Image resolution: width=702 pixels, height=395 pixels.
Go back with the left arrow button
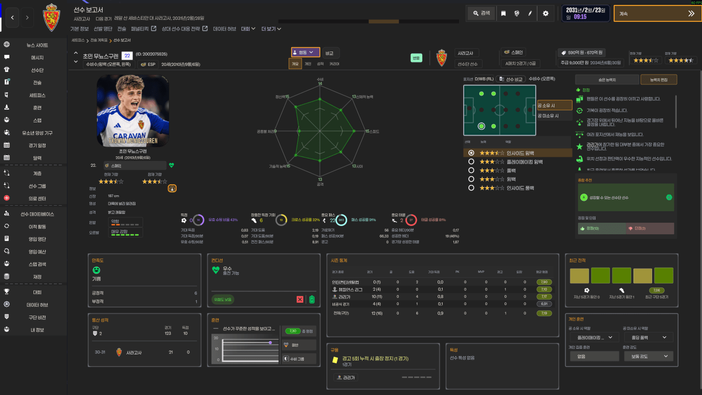pyautogui.click(x=13, y=18)
